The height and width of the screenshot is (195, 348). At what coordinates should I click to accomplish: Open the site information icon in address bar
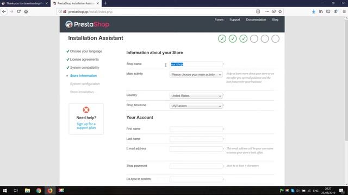pos(60,11)
